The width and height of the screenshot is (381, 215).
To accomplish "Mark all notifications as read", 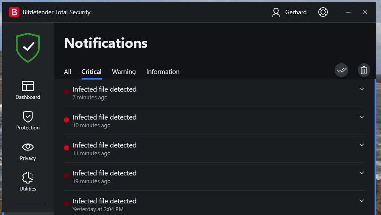I will [342, 70].
